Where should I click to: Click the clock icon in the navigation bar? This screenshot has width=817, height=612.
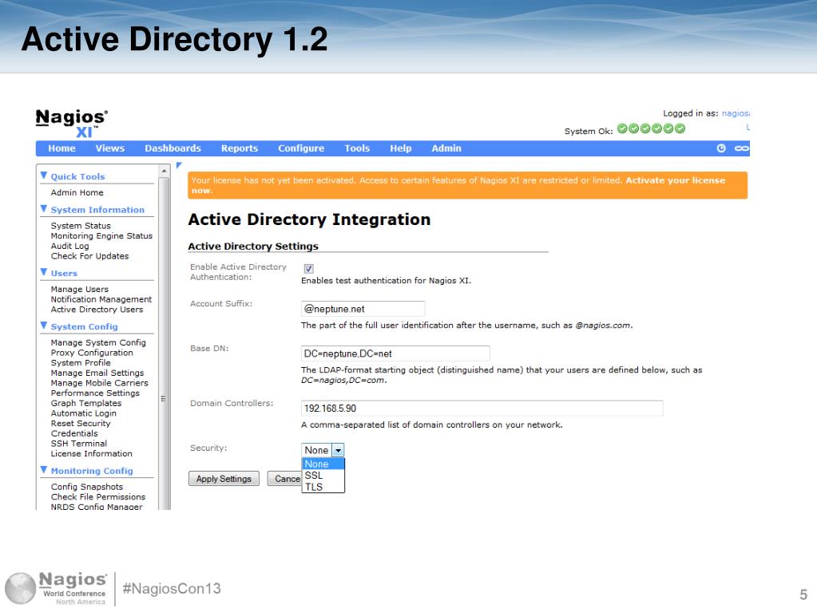coord(721,148)
